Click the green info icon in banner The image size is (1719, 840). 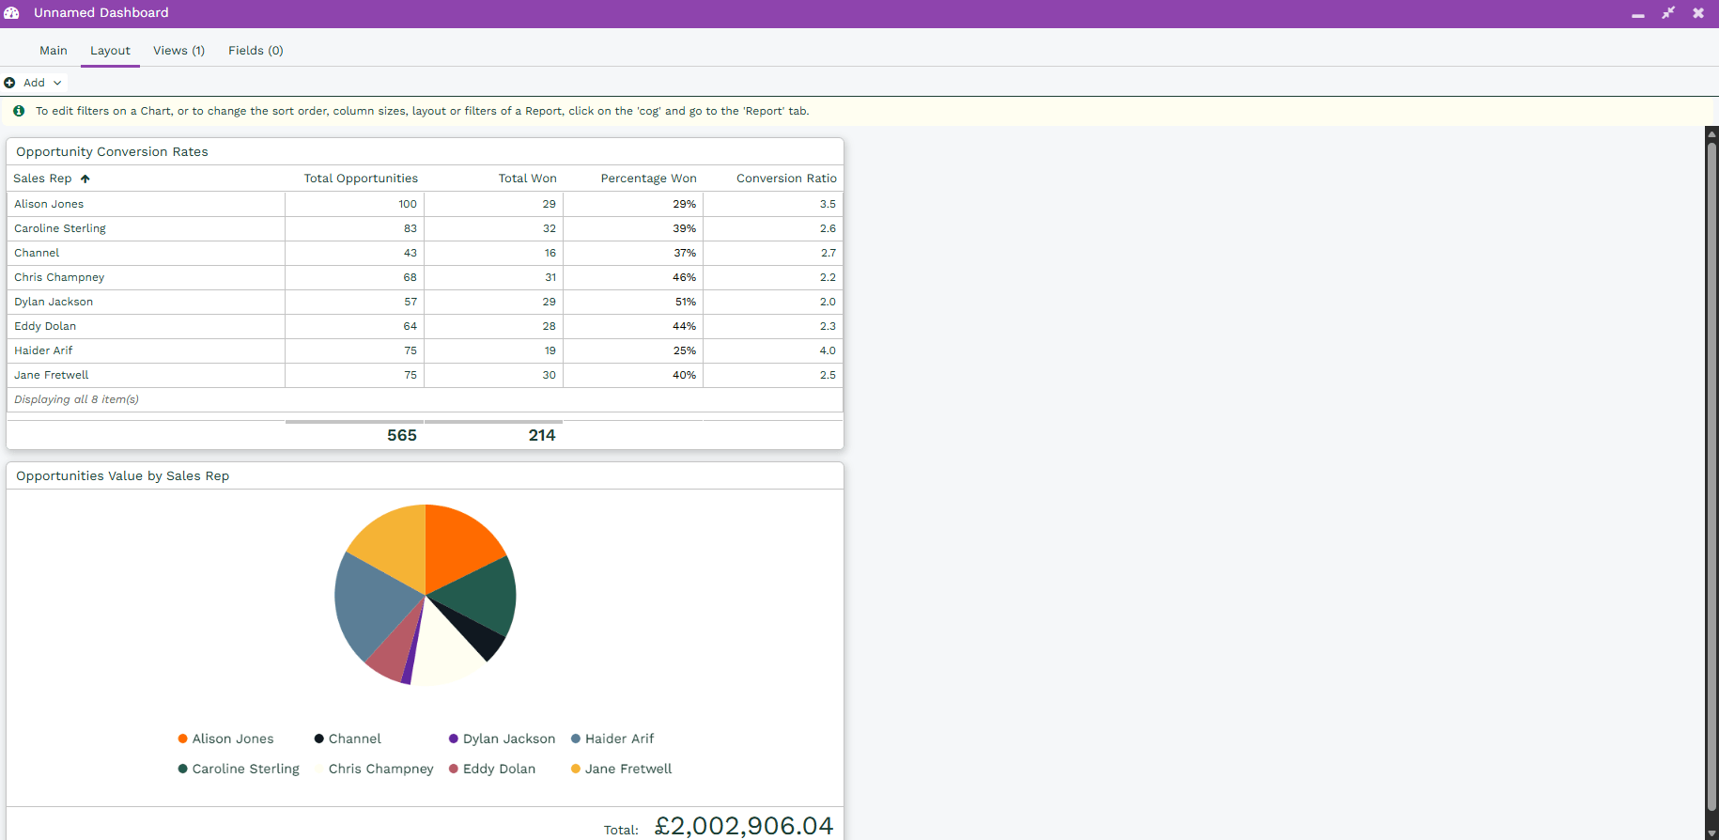click(x=19, y=111)
